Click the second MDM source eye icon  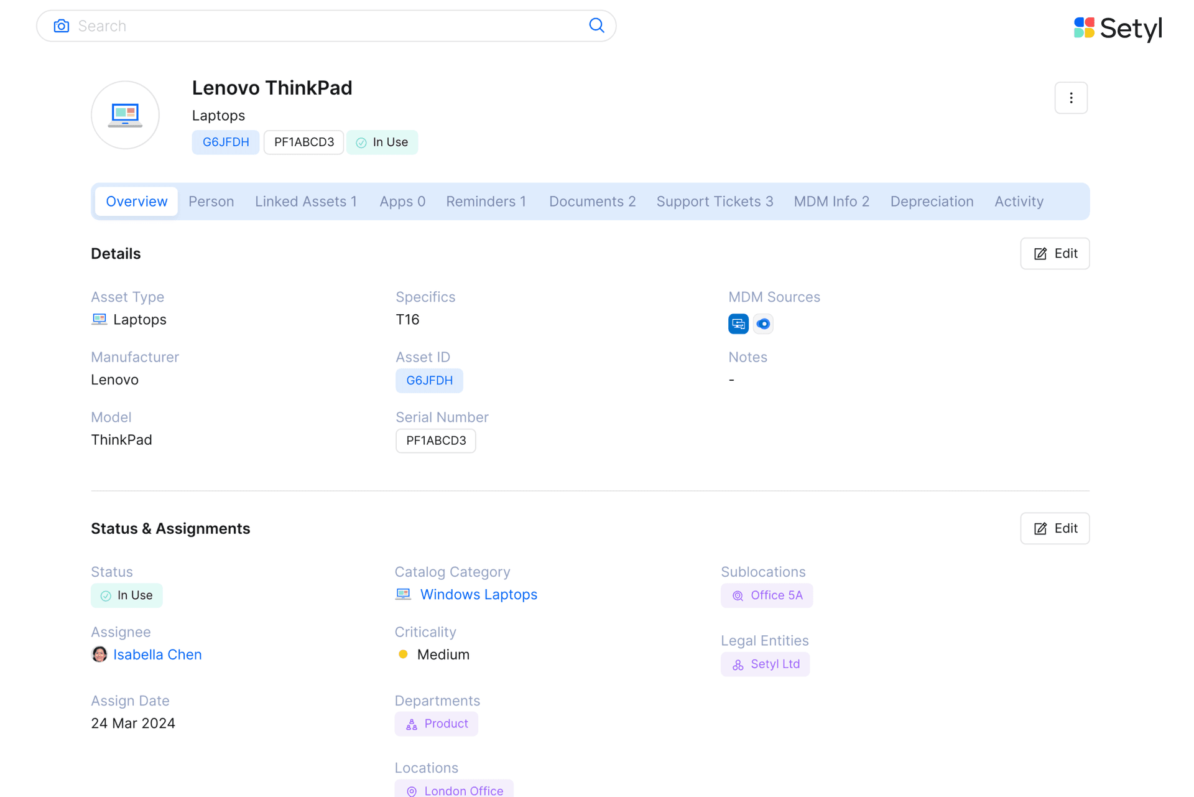pos(763,324)
